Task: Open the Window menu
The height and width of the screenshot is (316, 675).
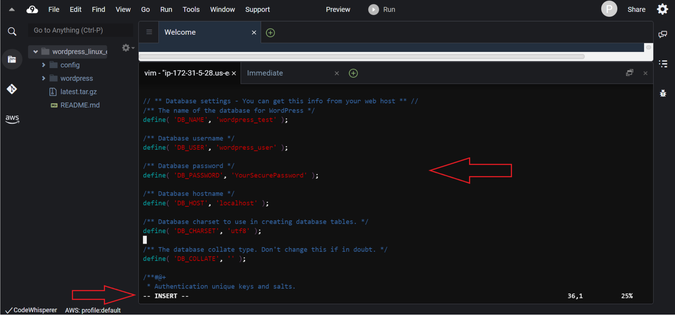Action: 222,10
